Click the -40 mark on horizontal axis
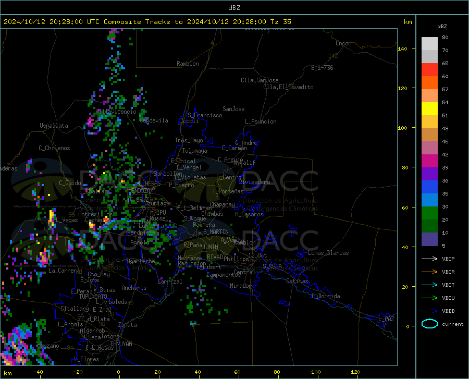 click(x=38, y=372)
